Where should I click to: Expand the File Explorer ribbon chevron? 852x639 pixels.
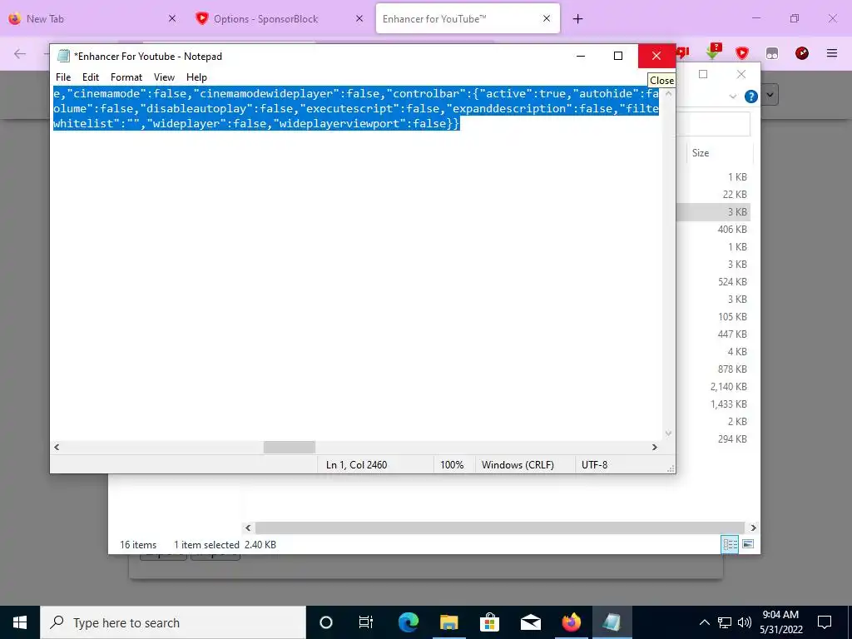coord(733,97)
